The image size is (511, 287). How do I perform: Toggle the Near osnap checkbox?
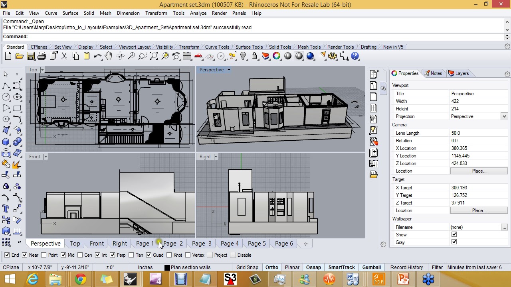[x=25, y=255]
